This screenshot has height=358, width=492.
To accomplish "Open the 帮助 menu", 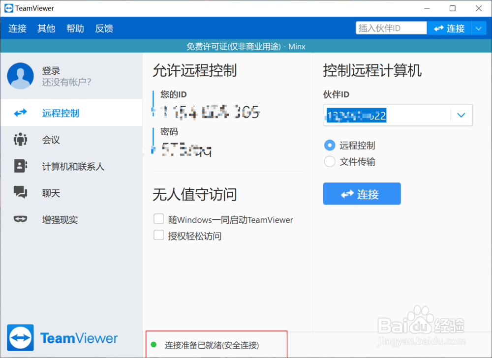I will (75, 28).
